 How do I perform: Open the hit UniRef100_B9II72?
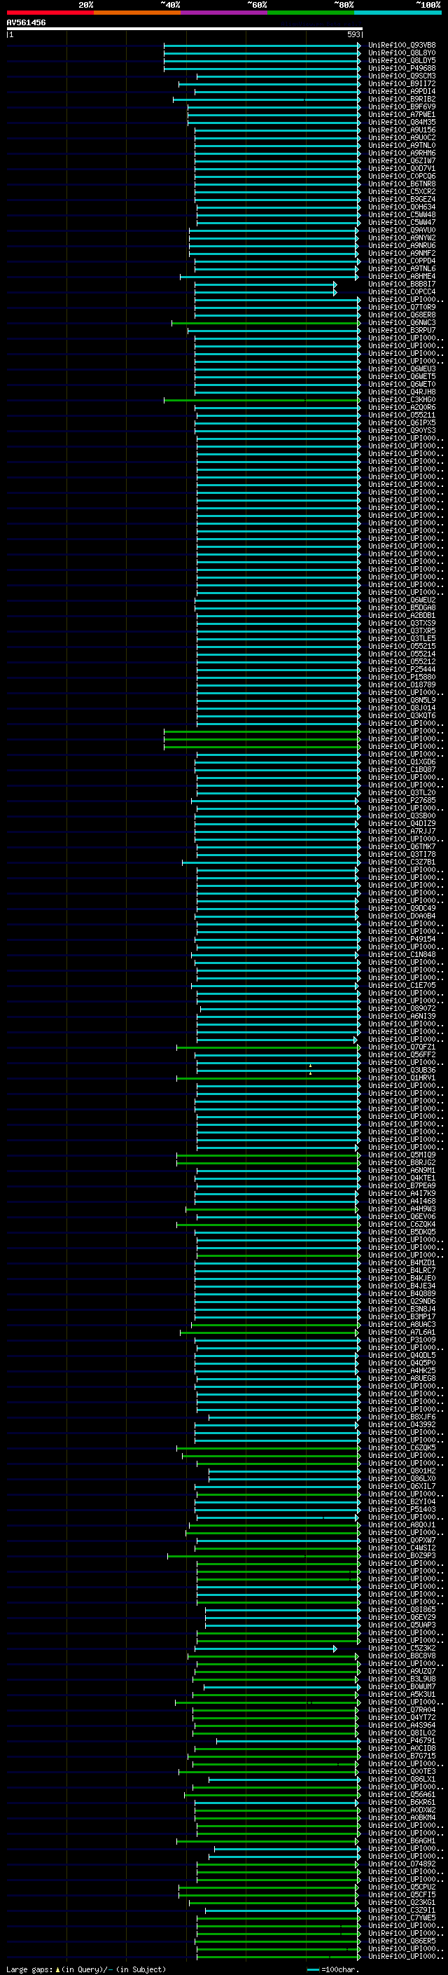pos(402,83)
